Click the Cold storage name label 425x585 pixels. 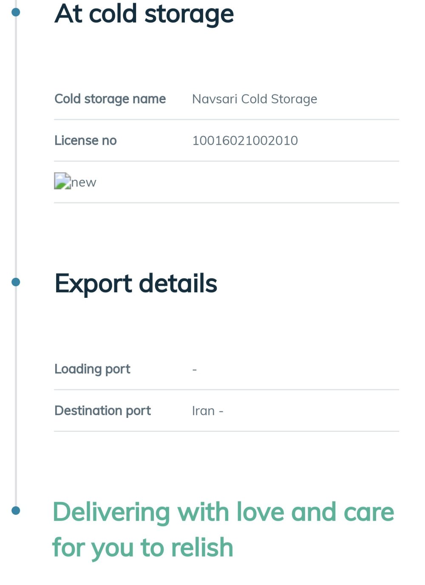pos(110,99)
